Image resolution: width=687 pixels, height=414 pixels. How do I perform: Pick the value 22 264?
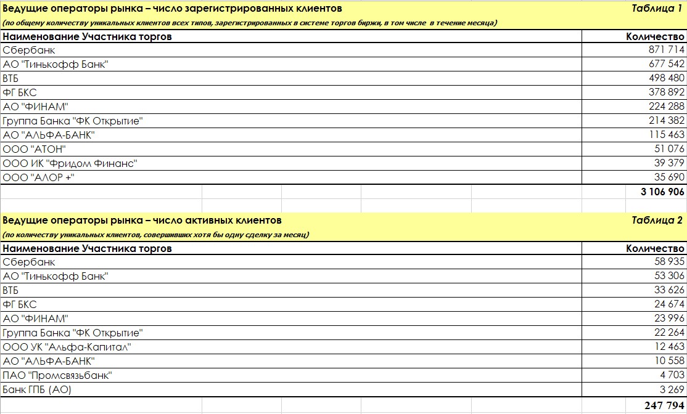click(670, 332)
